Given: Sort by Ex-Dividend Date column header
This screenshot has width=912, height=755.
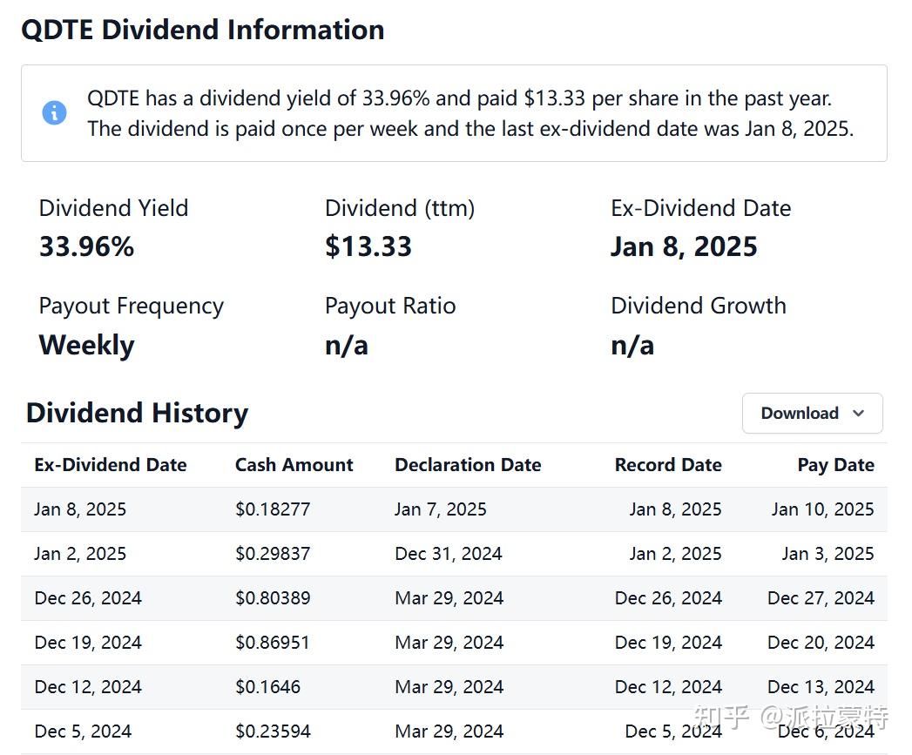Looking at the screenshot, I should [x=111, y=465].
